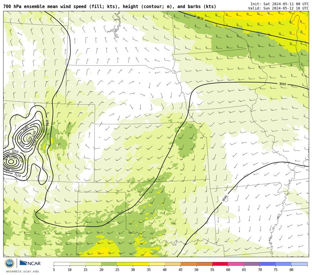The image size is (312, 275).
Task: Click the NSF logo
Action: [9, 263]
